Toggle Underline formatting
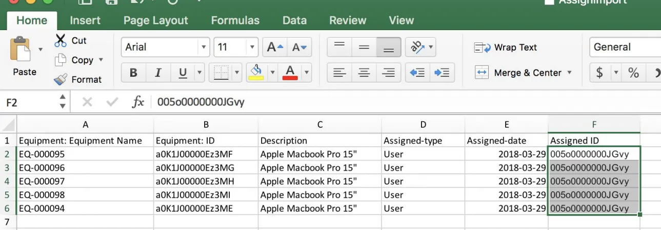661x230 pixels. 183,73
